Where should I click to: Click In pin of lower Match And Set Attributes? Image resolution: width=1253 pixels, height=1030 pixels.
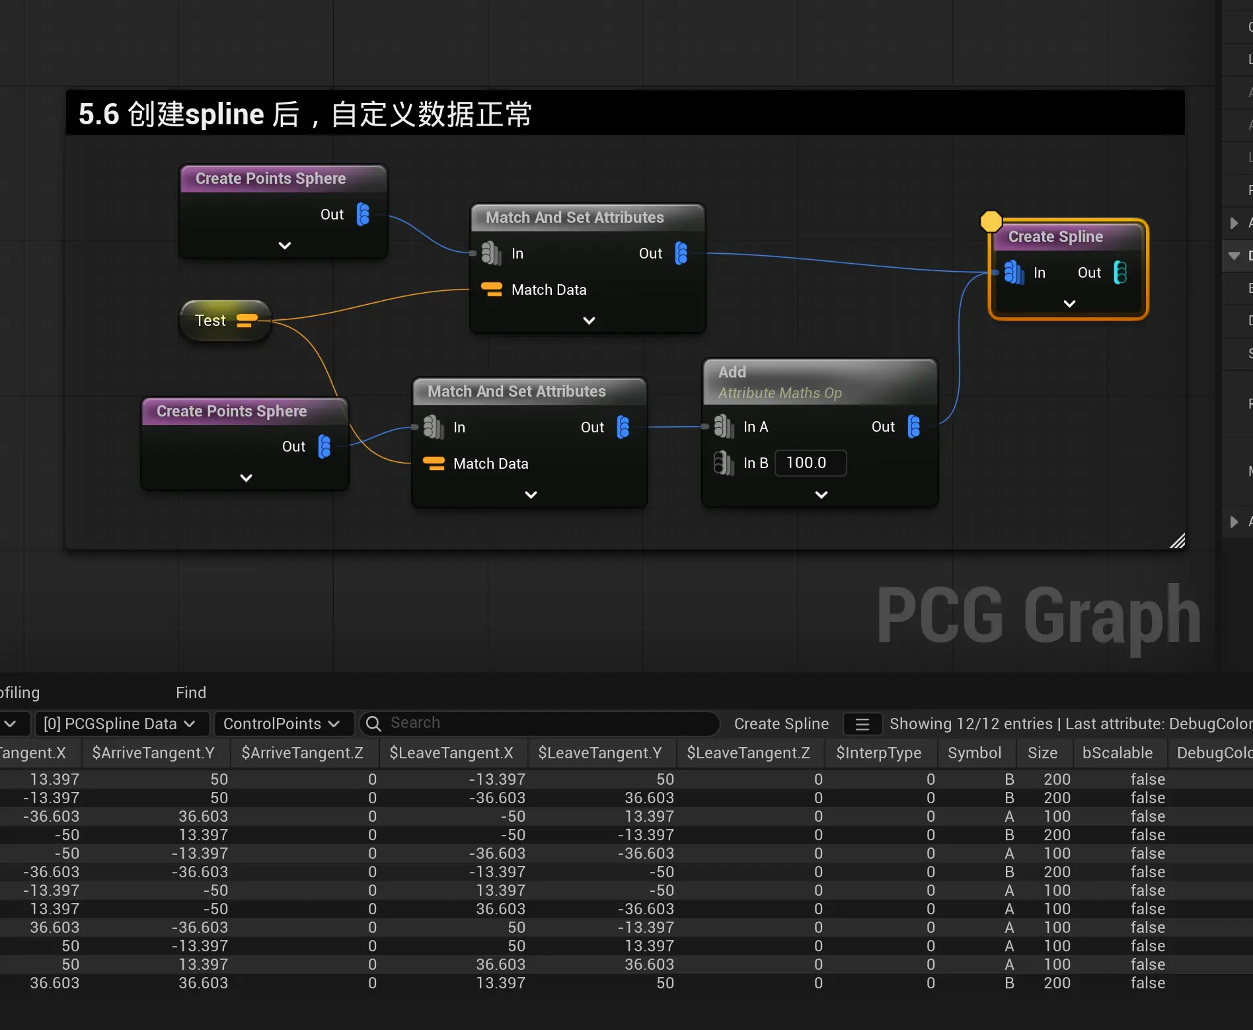coord(433,427)
